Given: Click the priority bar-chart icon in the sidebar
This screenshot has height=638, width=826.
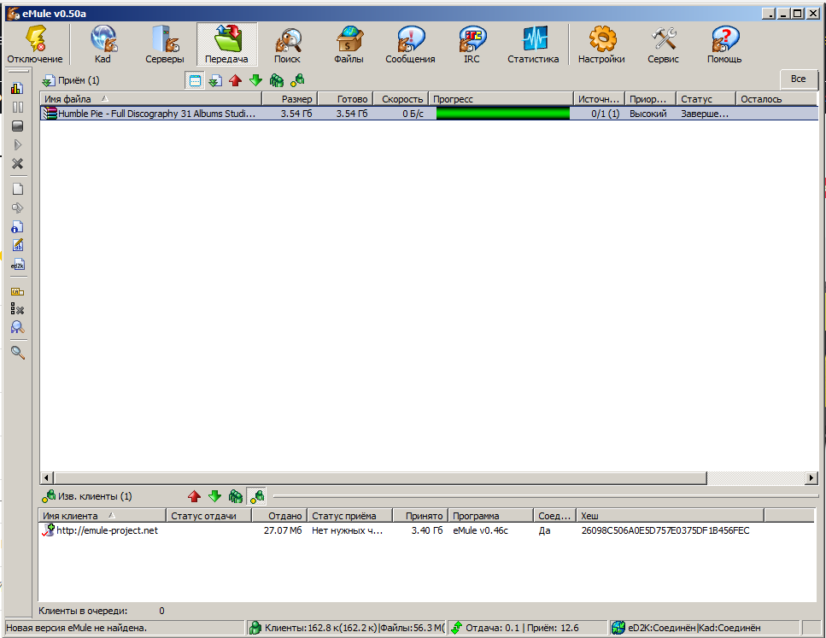Looking at the screenshot, I should coord(17,89).
